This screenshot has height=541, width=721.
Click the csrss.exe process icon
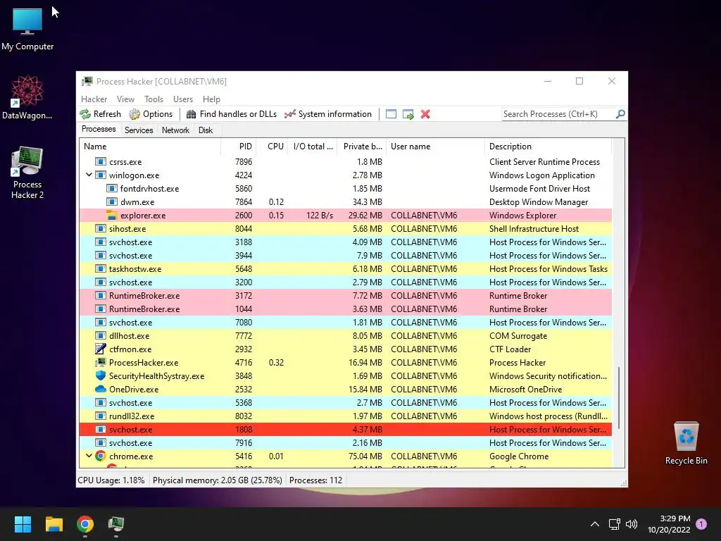coord(100,161)
